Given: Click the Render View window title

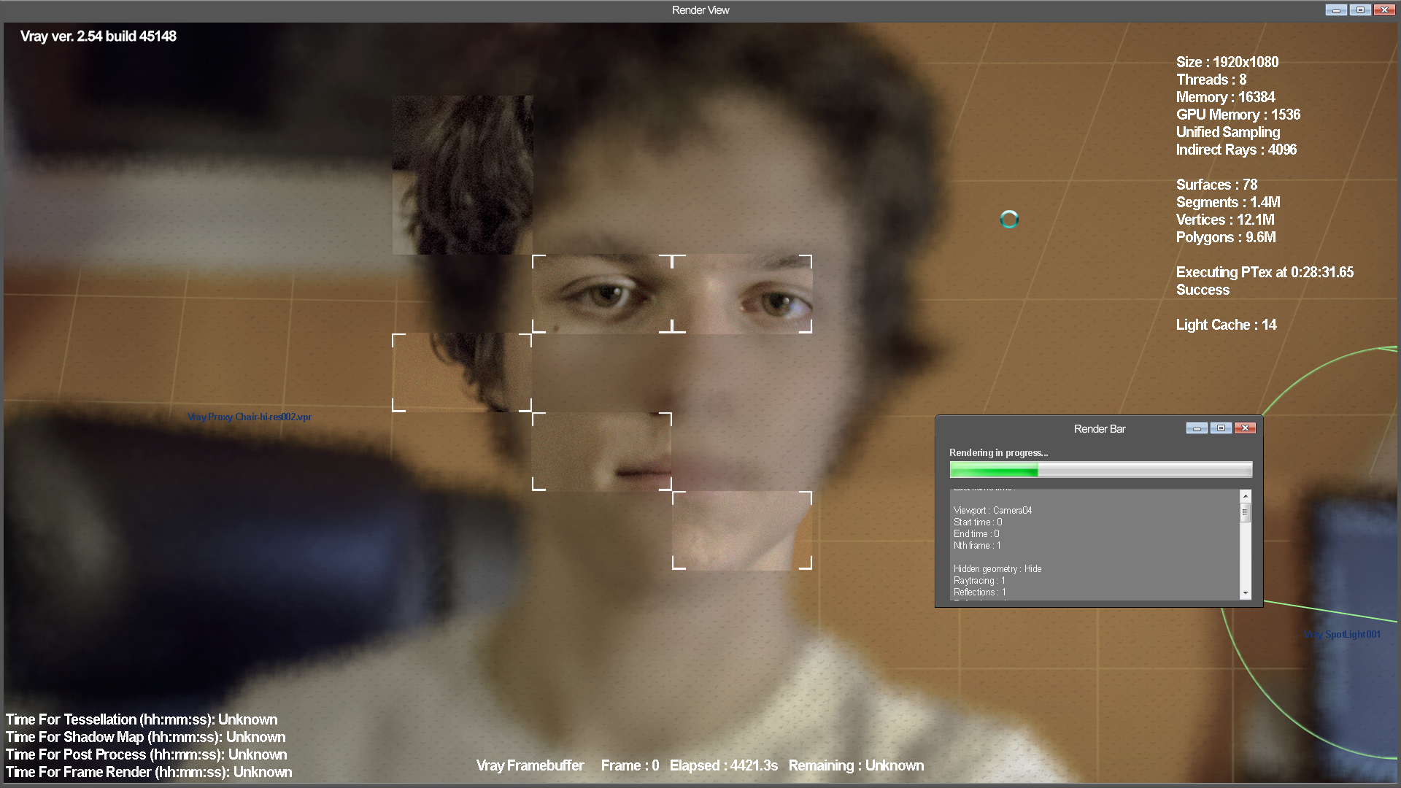Looking at the screenshot, I should [x=700, y=10].
